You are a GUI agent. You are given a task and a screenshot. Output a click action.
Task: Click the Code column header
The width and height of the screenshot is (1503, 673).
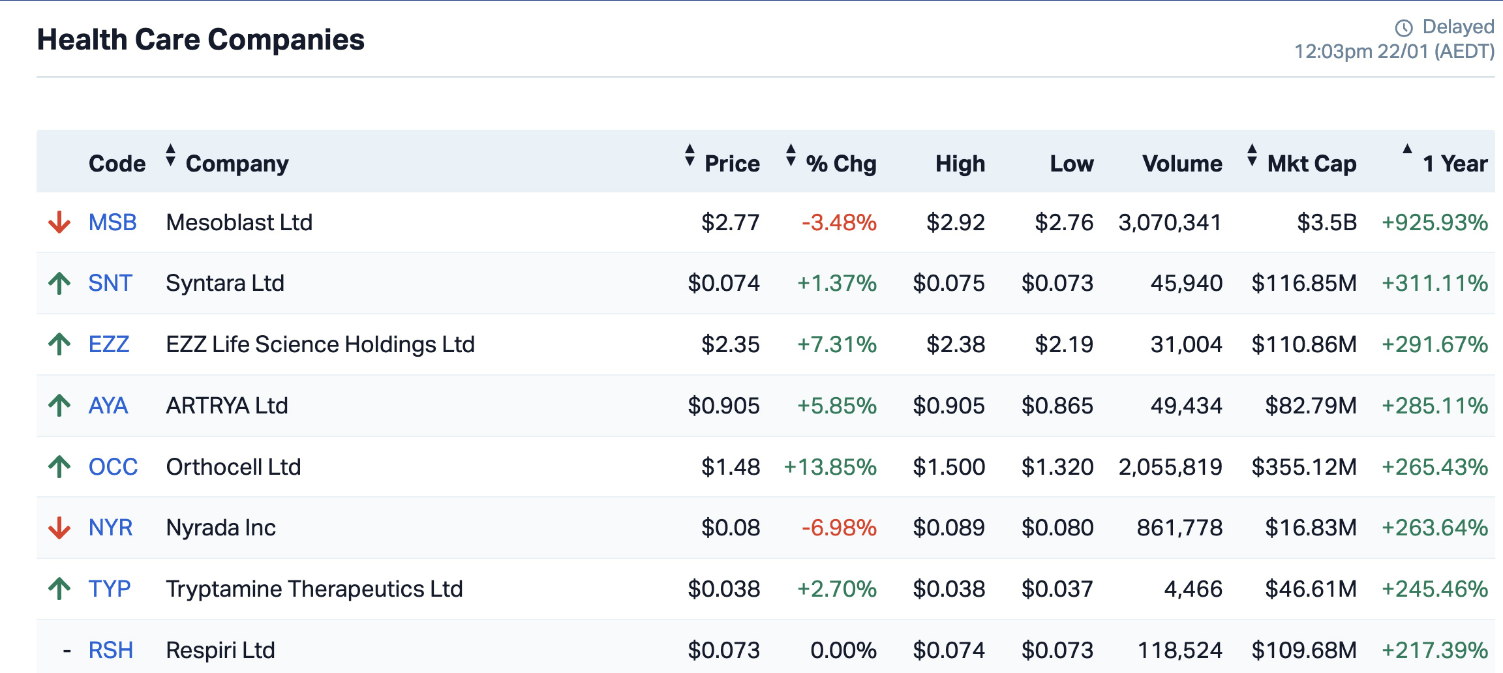(117, 164)
